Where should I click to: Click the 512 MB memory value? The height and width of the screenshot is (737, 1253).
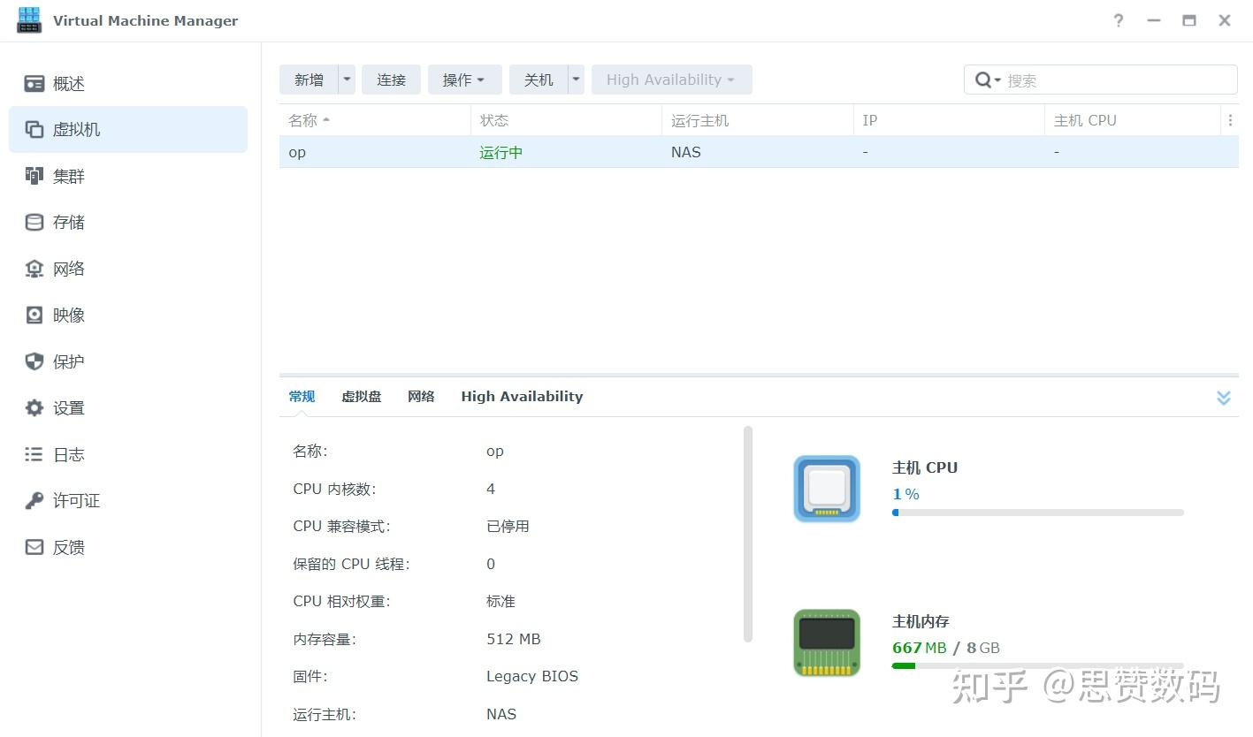click(x=514, y=639)
